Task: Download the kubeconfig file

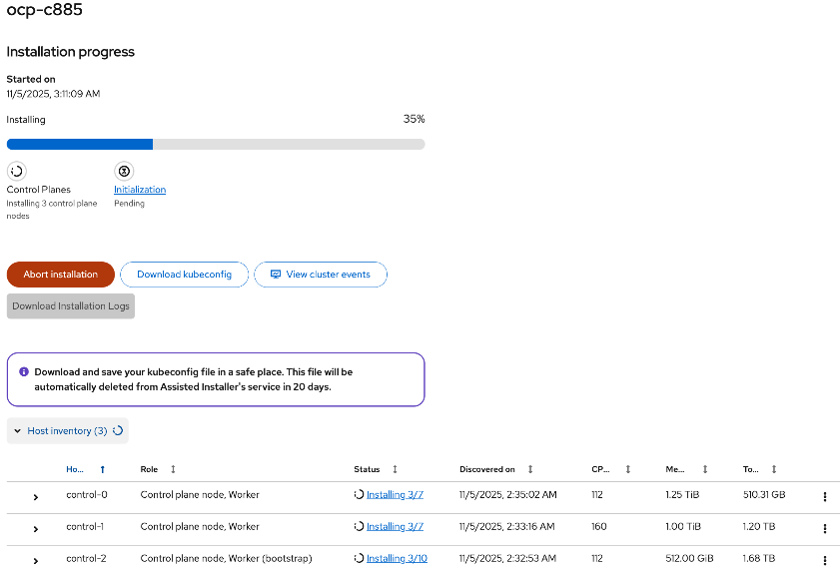Action: (x=184, y=275)
